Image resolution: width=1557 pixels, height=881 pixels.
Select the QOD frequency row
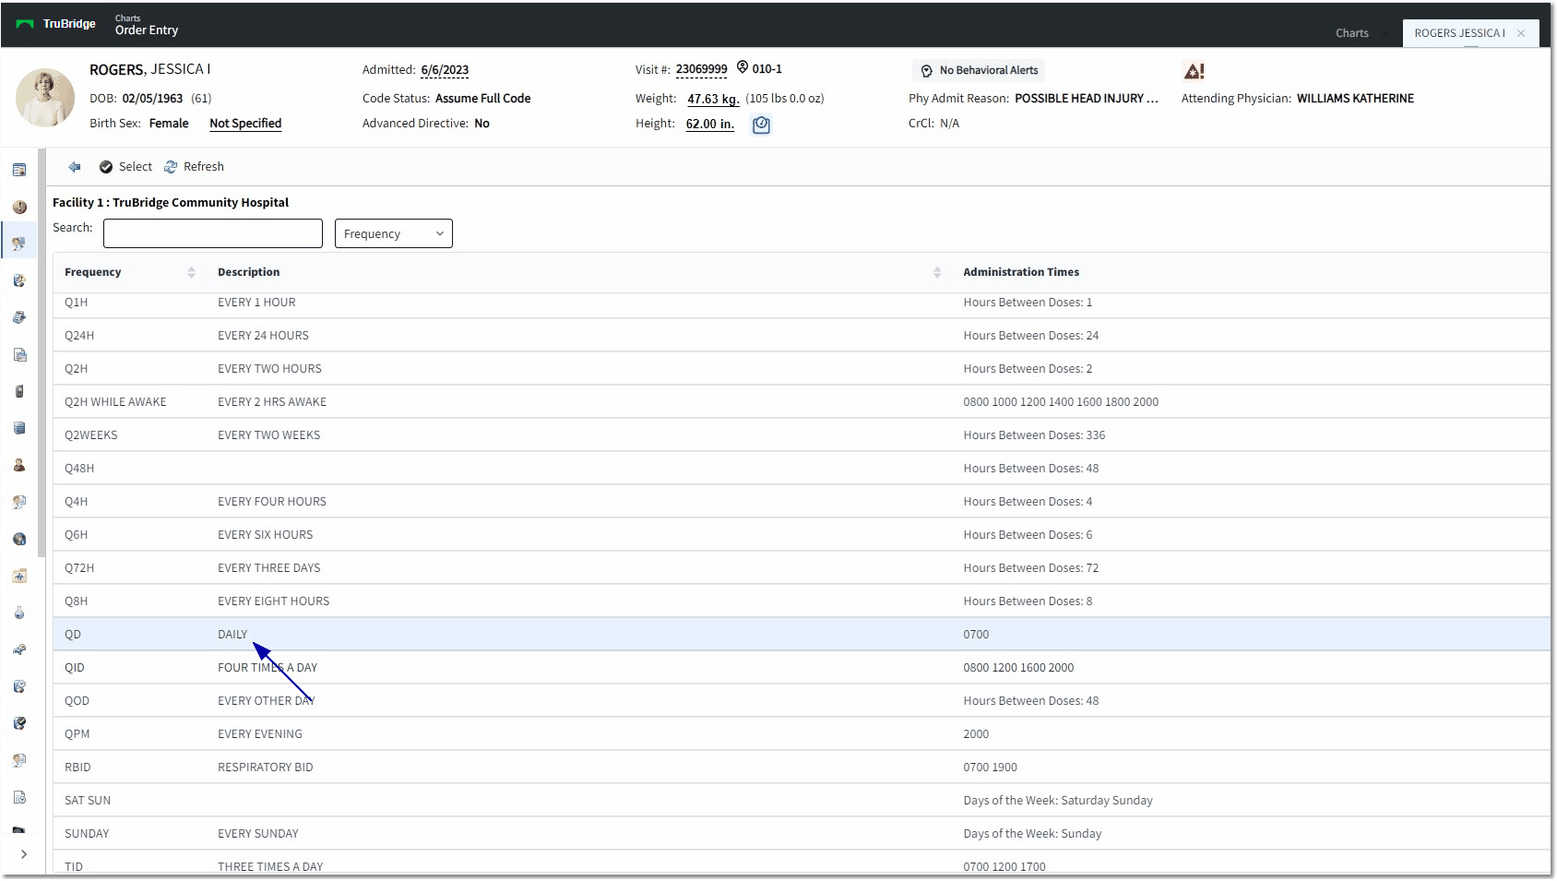click(x=802, y=700)
